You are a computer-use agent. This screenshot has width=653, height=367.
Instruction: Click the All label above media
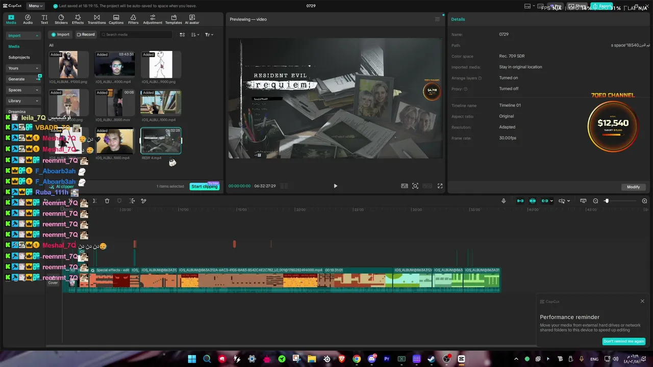tap(51, 45)
